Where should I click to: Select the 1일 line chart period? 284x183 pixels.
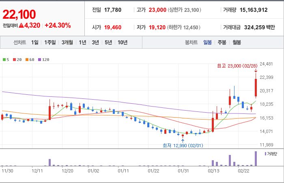(35, 42)
